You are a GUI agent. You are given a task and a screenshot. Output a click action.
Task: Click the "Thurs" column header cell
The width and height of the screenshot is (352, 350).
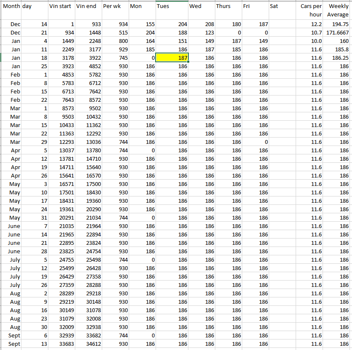pyautogui.click(x=228, y=6)
